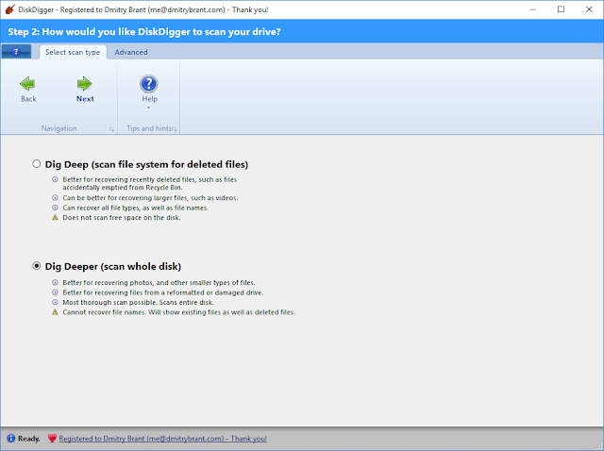Screen dimensions: 604x451
Task: Click info icon beside 'reformatted or damaged drive'
Action: click(x=55, y=292)
